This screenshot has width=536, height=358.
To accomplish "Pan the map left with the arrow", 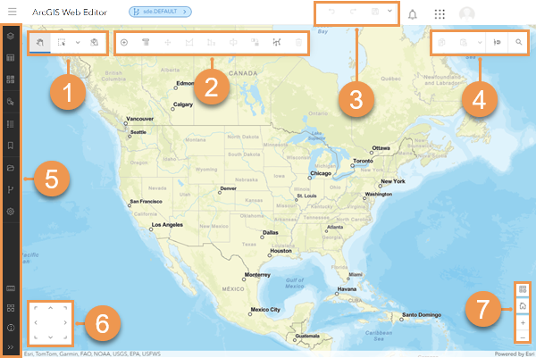I will click(36, 322).
